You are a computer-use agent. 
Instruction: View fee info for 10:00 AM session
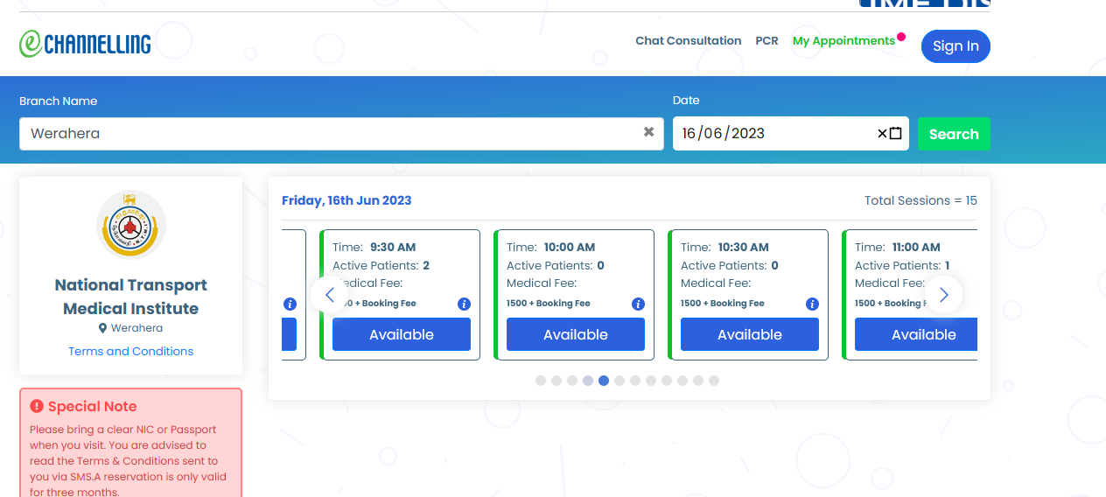coord(638,304)
